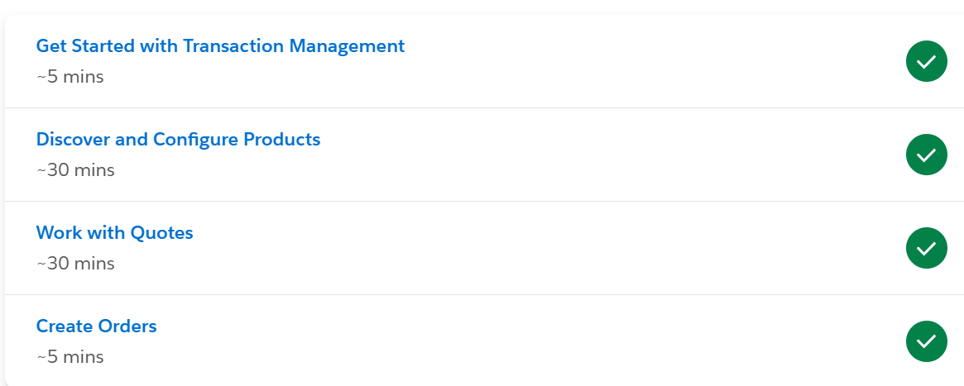This screenshot has height=386, width=964.
Task: Click the Create Orders completion checkmark icon
Action: point(926,341)
